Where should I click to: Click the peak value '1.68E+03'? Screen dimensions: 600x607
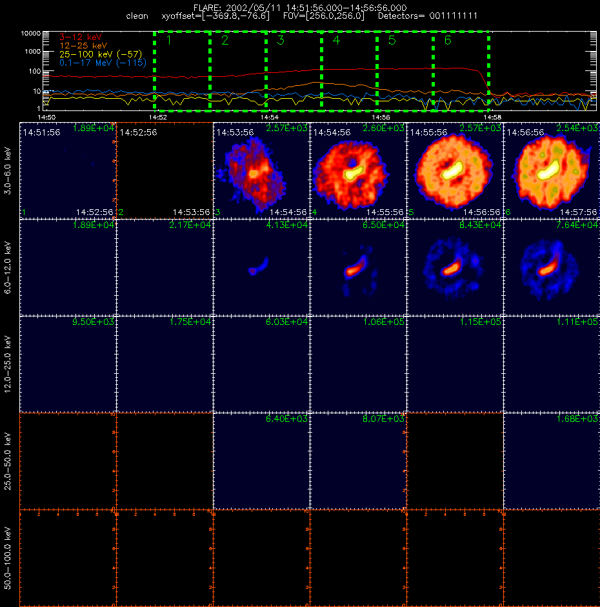(577, 419)
